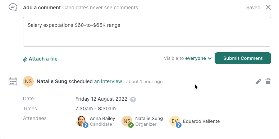279x139 pixels.
Task: Open the help icon next to the date
Action: (133, 99)
